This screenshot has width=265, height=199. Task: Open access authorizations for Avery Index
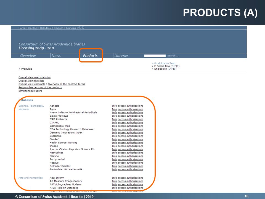click(131, 112)
